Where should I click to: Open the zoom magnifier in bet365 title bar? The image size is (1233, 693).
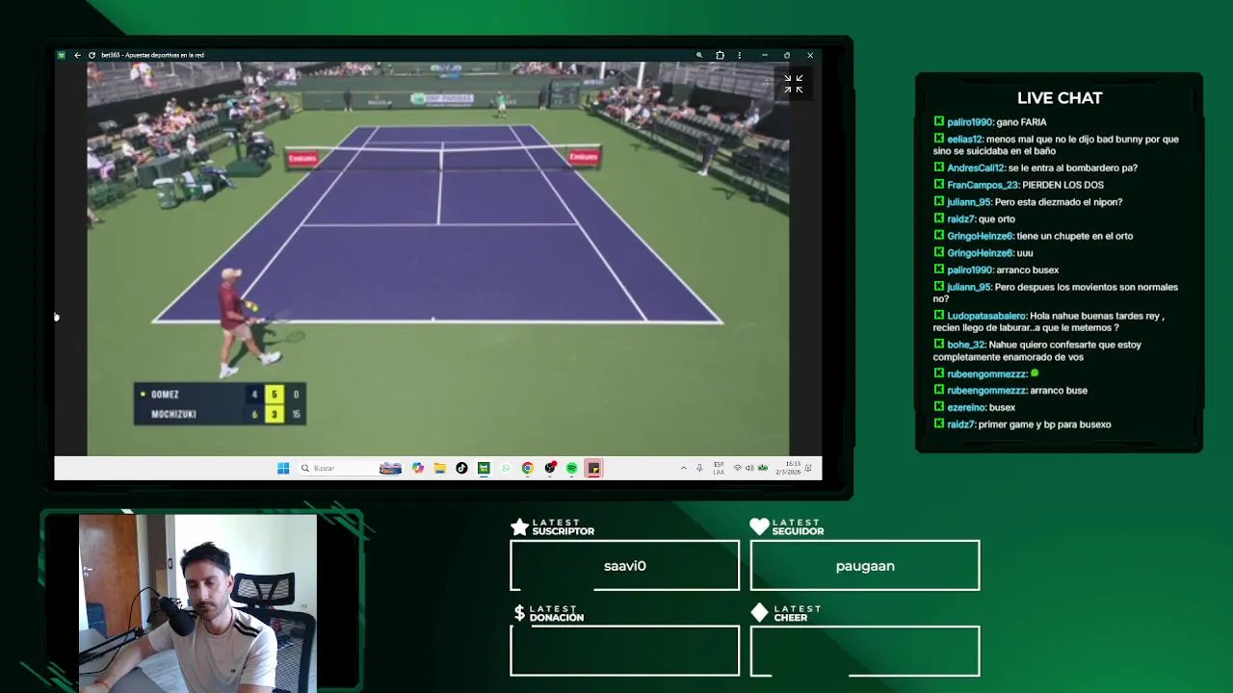699,55
